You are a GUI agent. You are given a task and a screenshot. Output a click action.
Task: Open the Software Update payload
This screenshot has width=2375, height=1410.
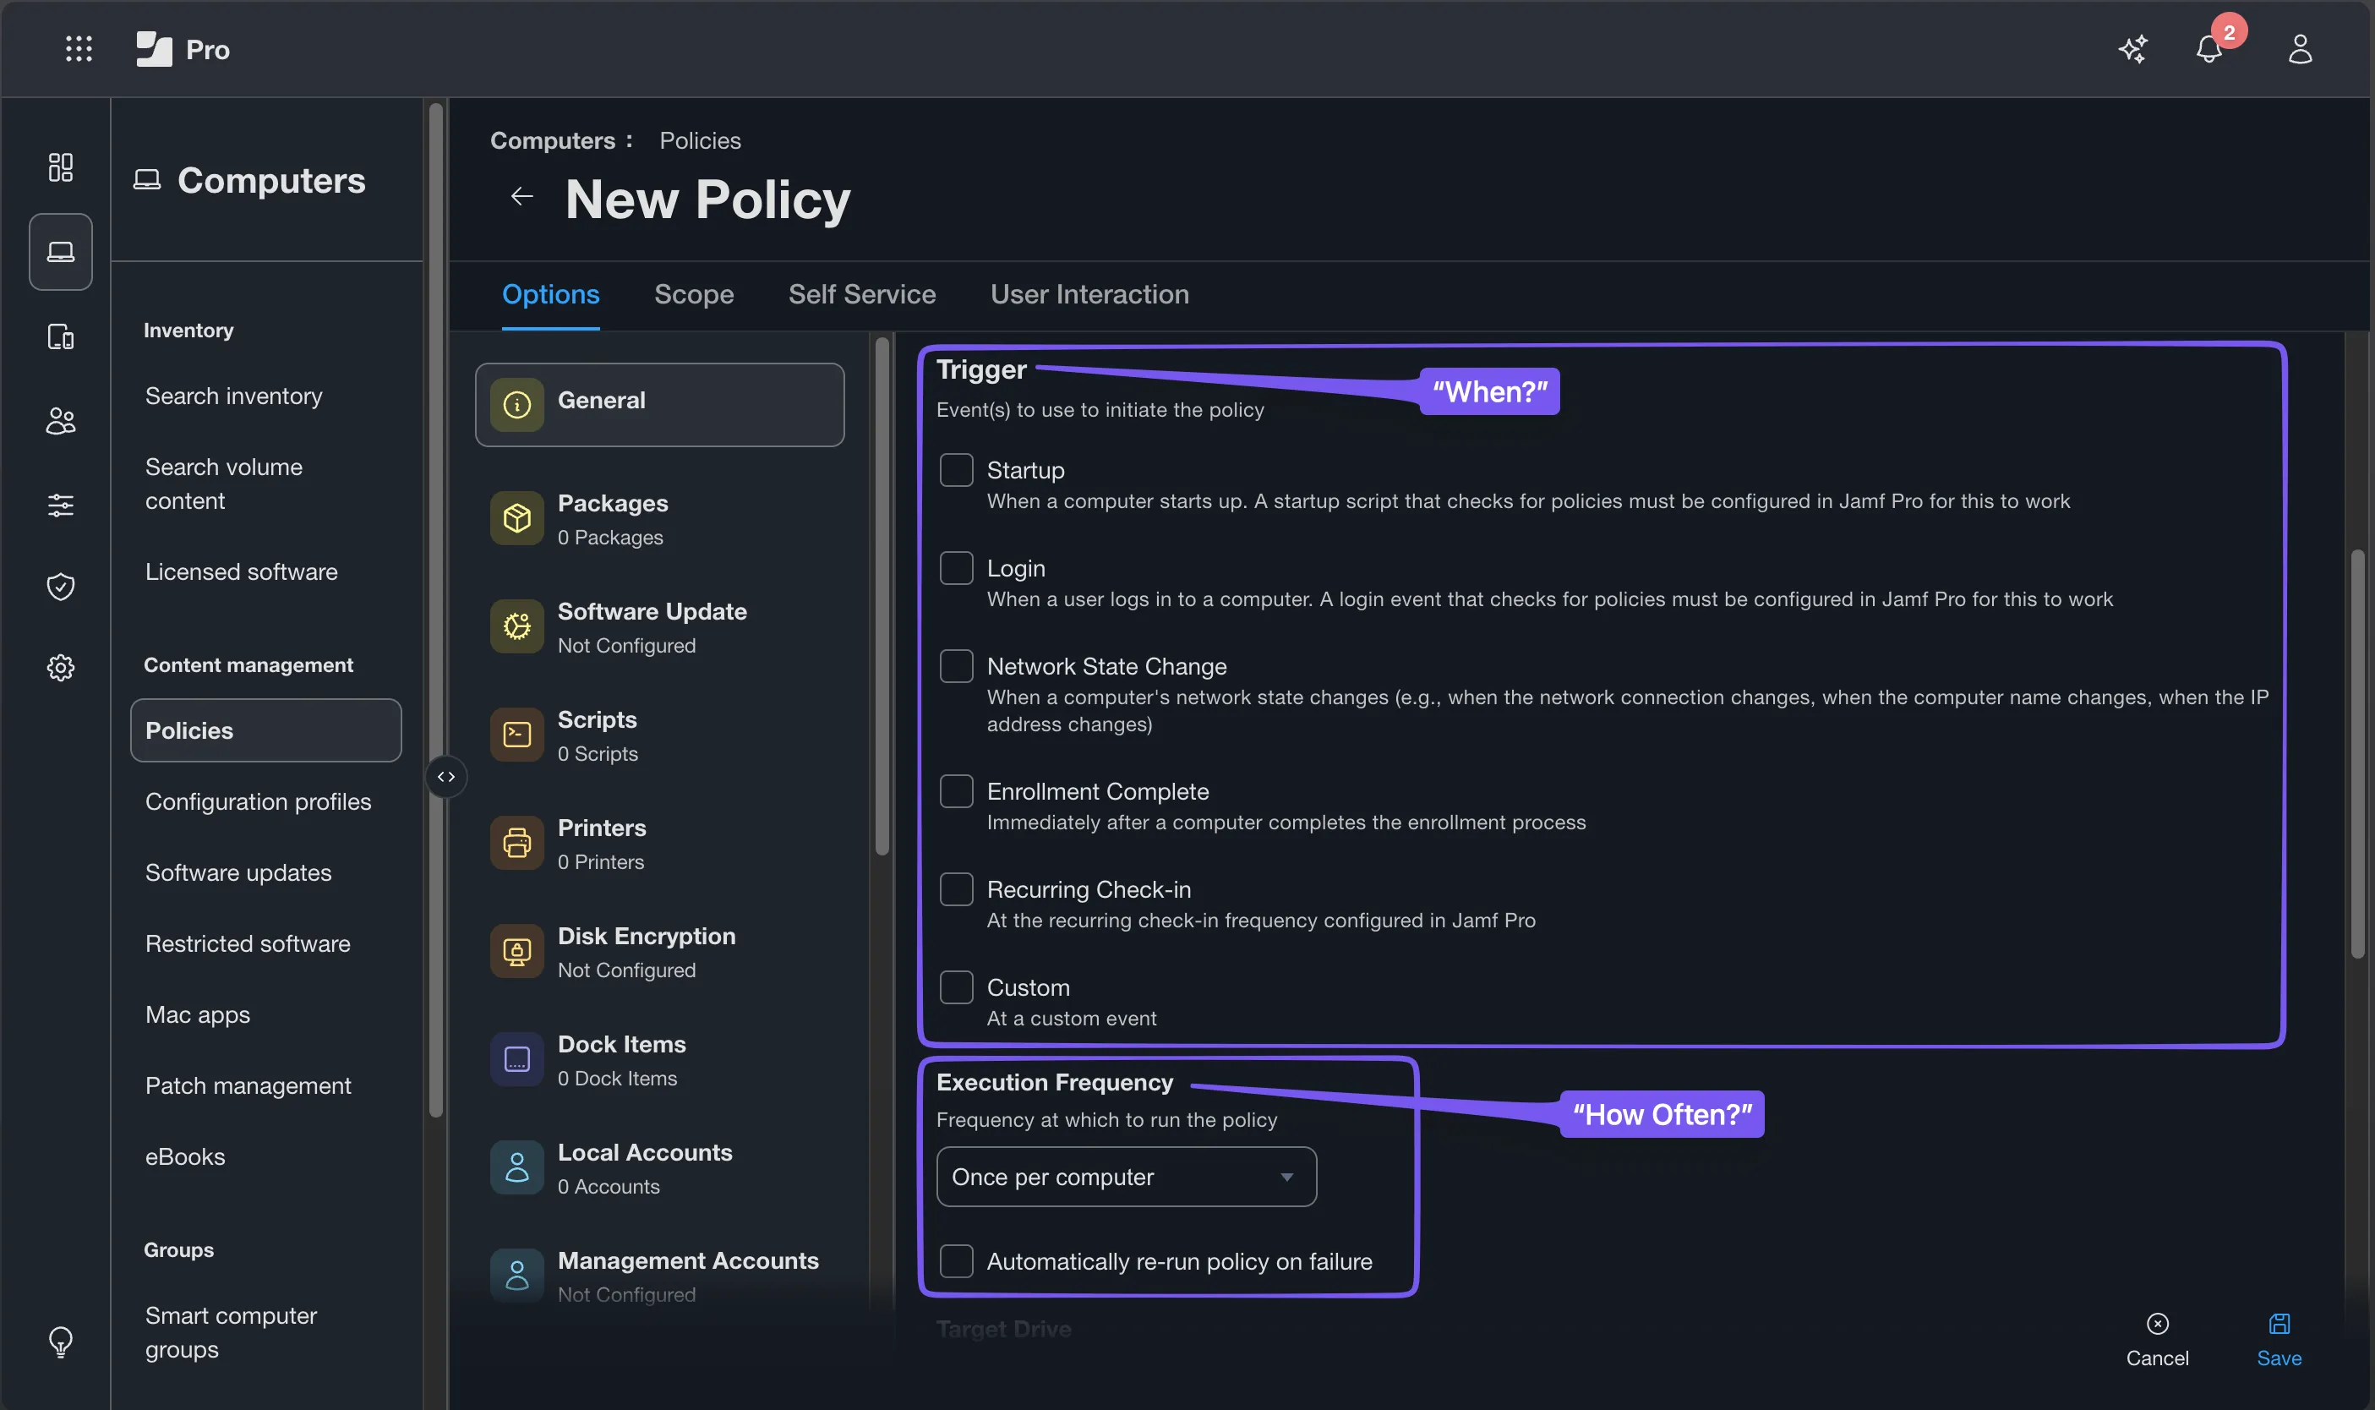(659, 627)
